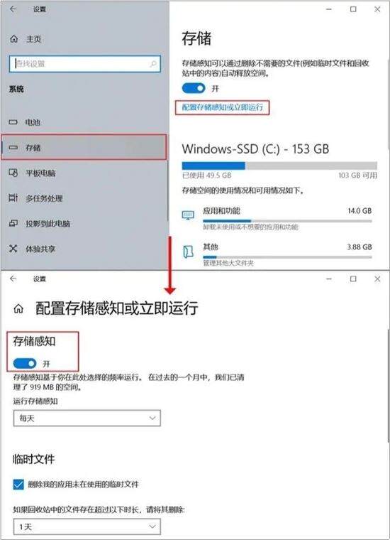This screenshot has height=540, width=390.
Task: Select 存储 in the system sidebar
Action: [84, 147]
